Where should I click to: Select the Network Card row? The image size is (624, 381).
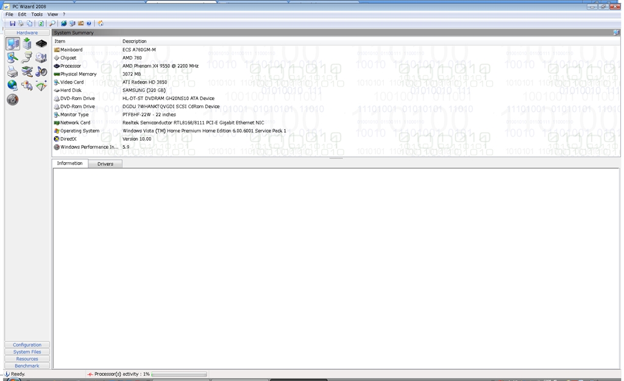(x=336, y=123)
